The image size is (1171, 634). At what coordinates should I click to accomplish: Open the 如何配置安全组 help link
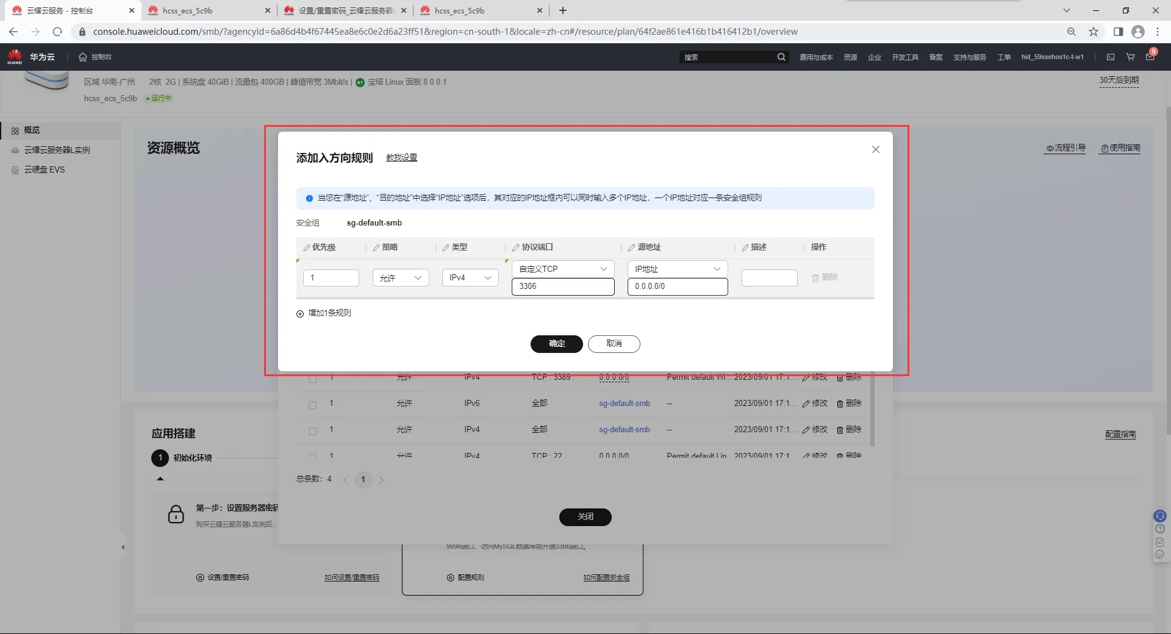click(606, 578)
